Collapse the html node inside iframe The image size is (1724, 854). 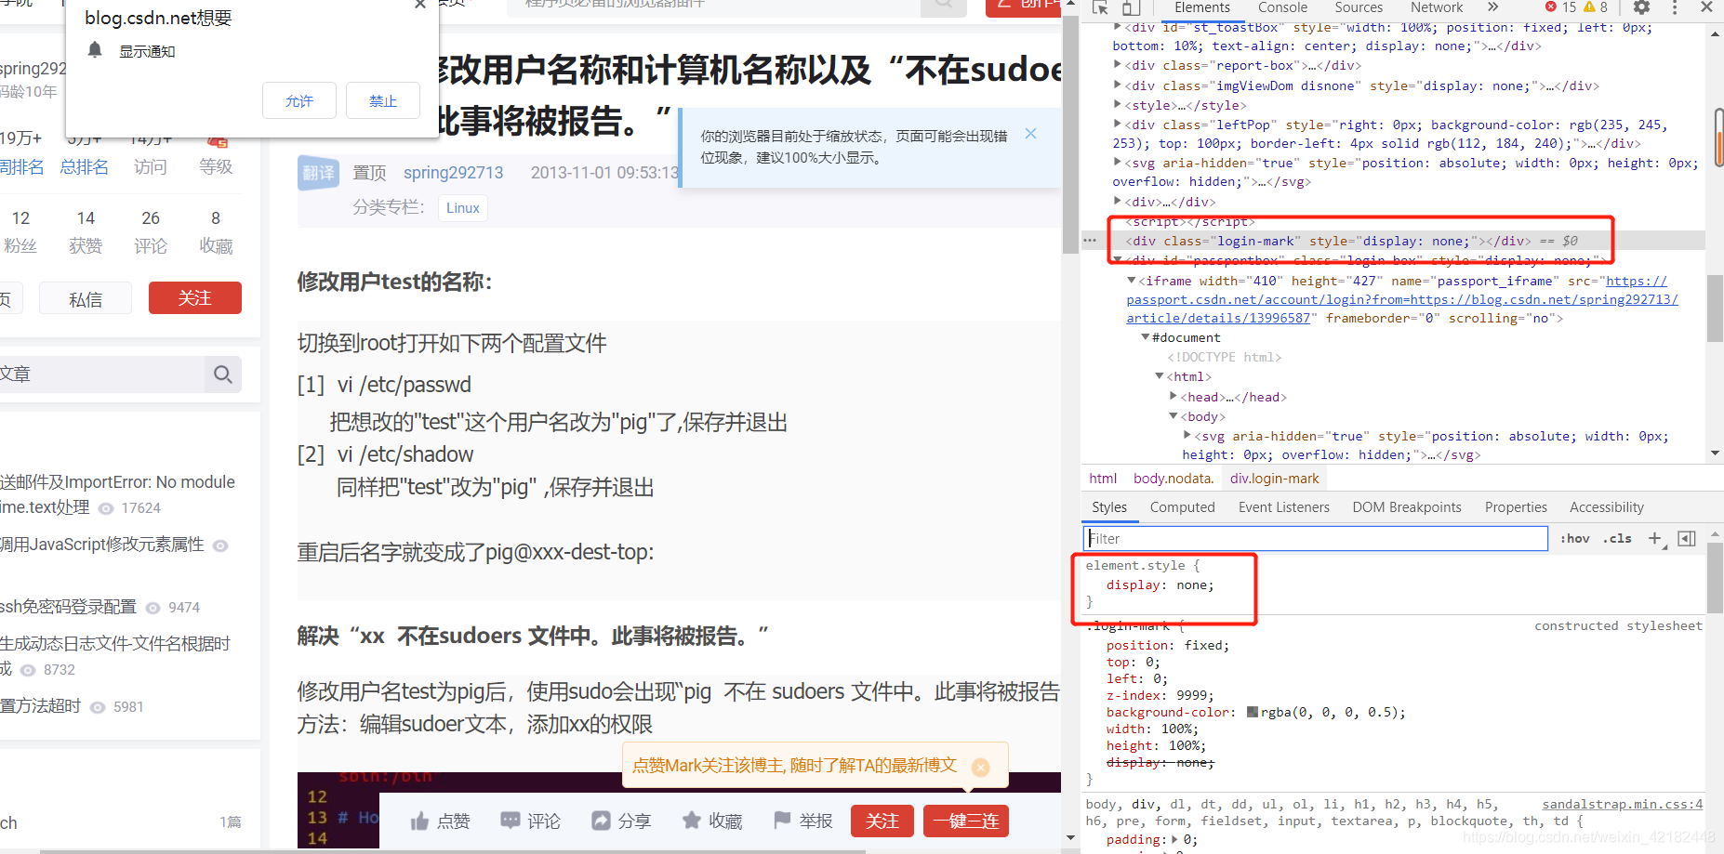tap(1160, 376)
